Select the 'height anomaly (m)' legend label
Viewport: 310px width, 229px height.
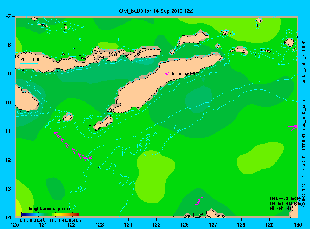[49, 209]
